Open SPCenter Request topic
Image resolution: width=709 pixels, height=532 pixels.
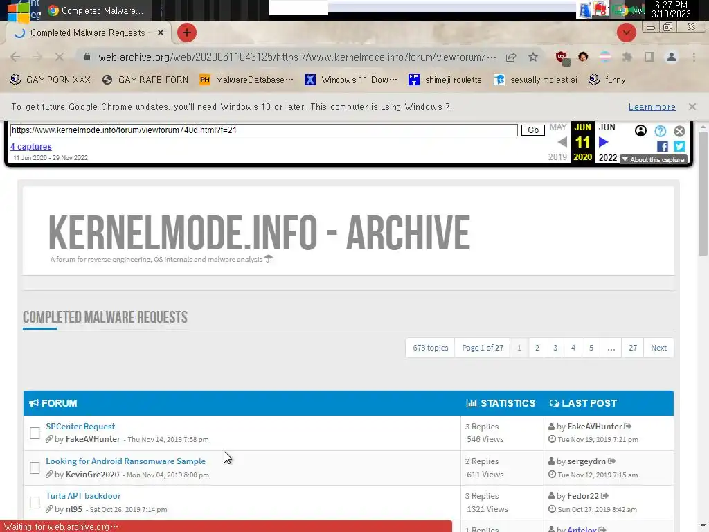tap(80, 427)
